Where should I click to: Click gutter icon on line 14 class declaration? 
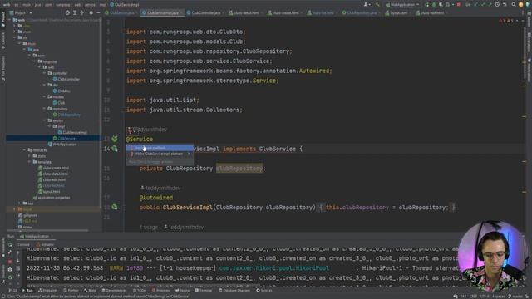click(115, 149)
